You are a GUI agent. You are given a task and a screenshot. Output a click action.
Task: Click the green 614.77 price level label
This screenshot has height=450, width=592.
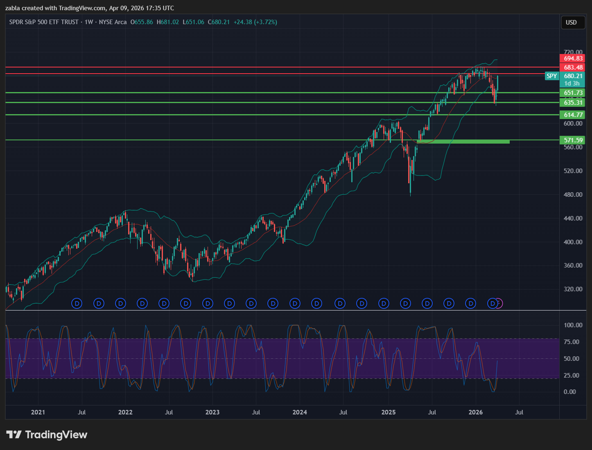click(573, 115)
